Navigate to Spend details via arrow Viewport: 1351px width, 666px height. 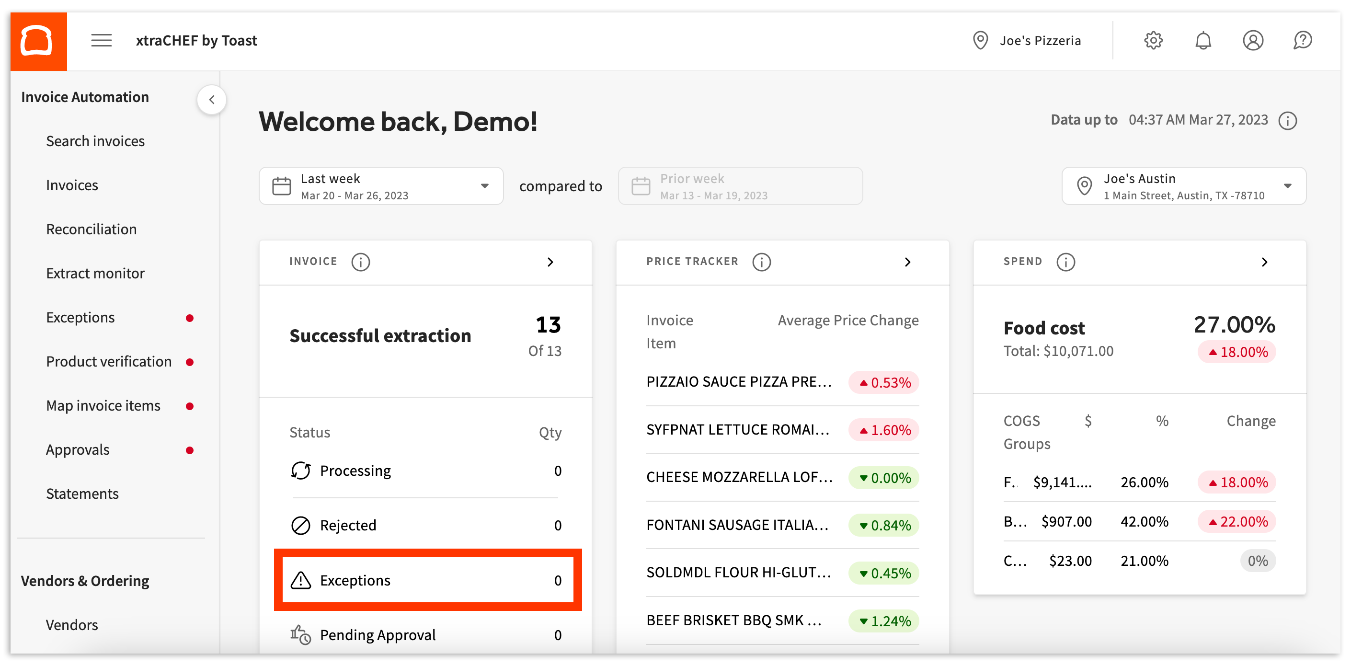[x=1266, y=262]
